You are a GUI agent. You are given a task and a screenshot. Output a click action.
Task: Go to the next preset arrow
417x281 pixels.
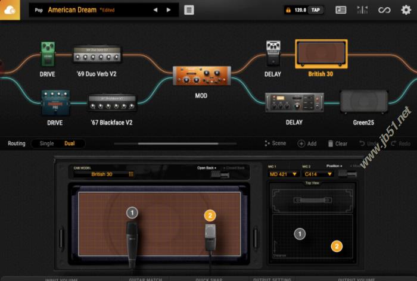tap(169, 10)
